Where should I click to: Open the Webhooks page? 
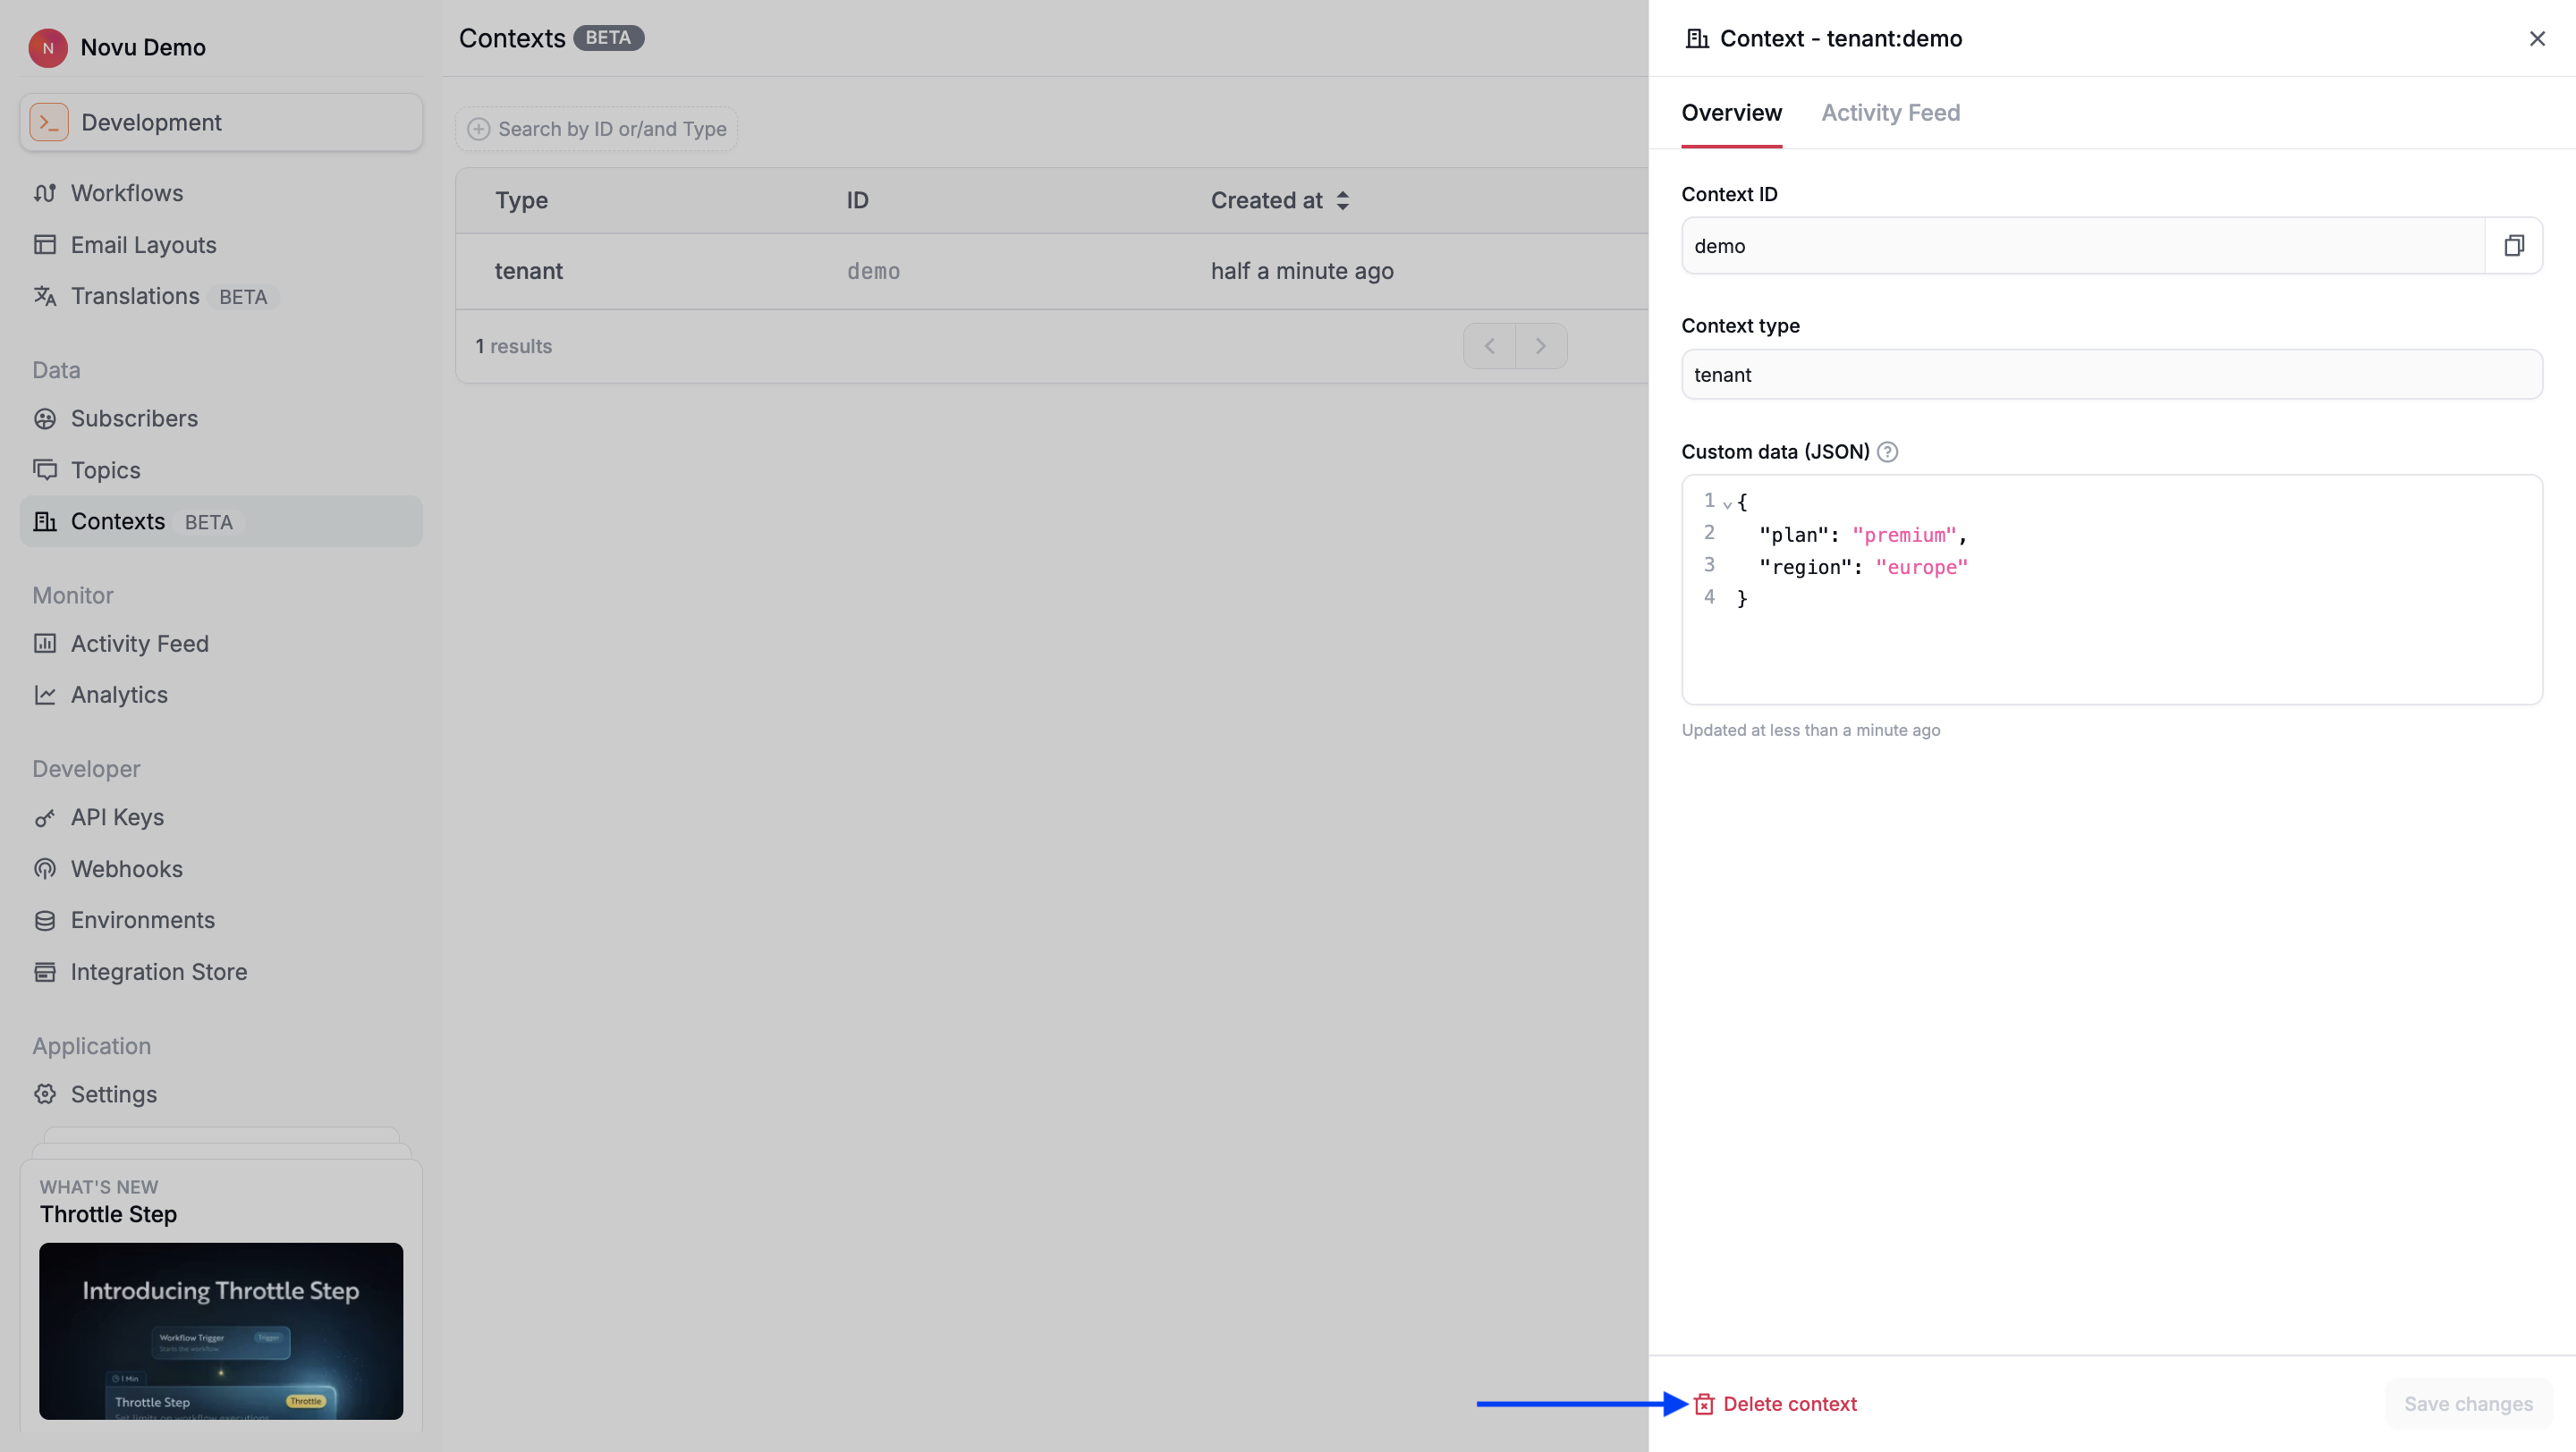pyautogui.click(x=126, y=868)
